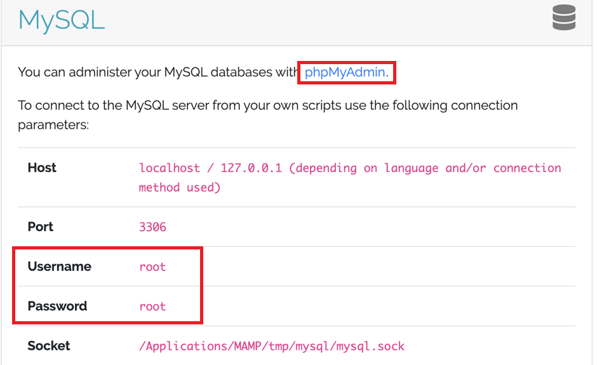Click the 'You can administer your MySQL databases' sentence
597x365 pixels.
(x=203, y=72)
